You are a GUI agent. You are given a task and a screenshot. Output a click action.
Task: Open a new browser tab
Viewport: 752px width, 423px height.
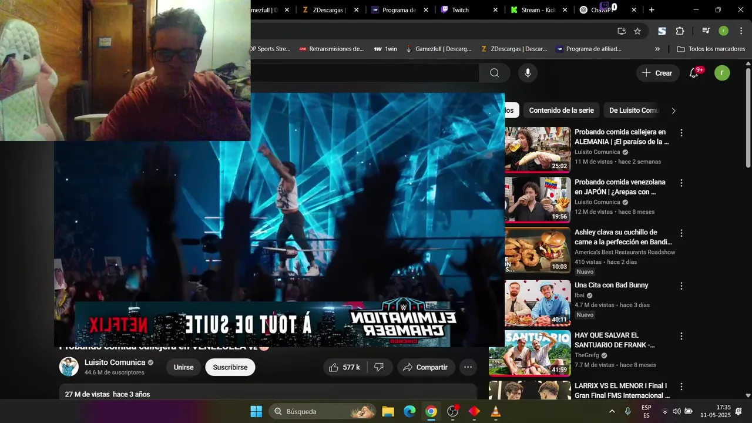(x=652, y=10)
